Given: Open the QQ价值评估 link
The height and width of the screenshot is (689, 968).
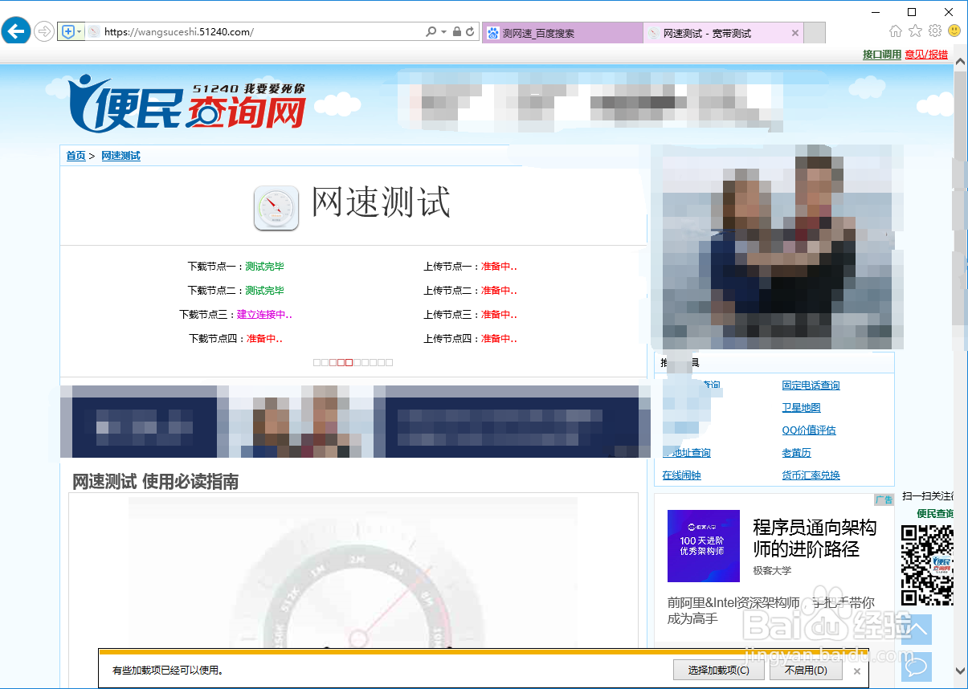Looking at the screenshot, I should [x=808, y=430].
